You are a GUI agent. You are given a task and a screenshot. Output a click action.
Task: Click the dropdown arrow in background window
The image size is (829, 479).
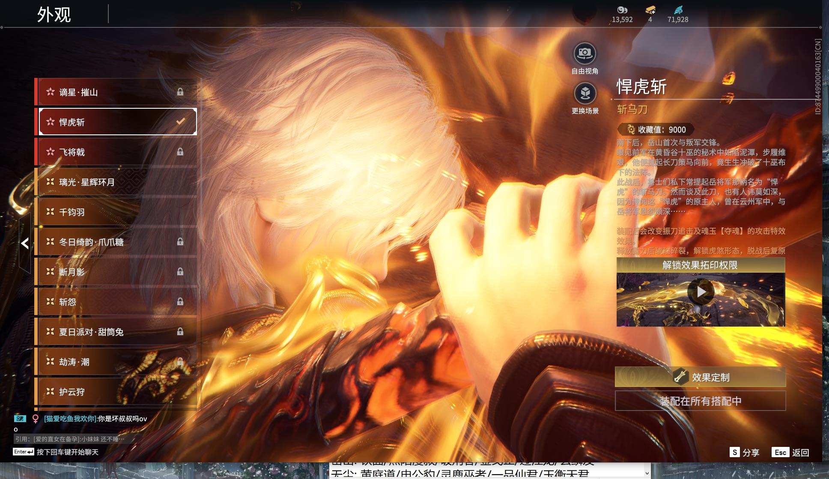(x=647, y=473)
